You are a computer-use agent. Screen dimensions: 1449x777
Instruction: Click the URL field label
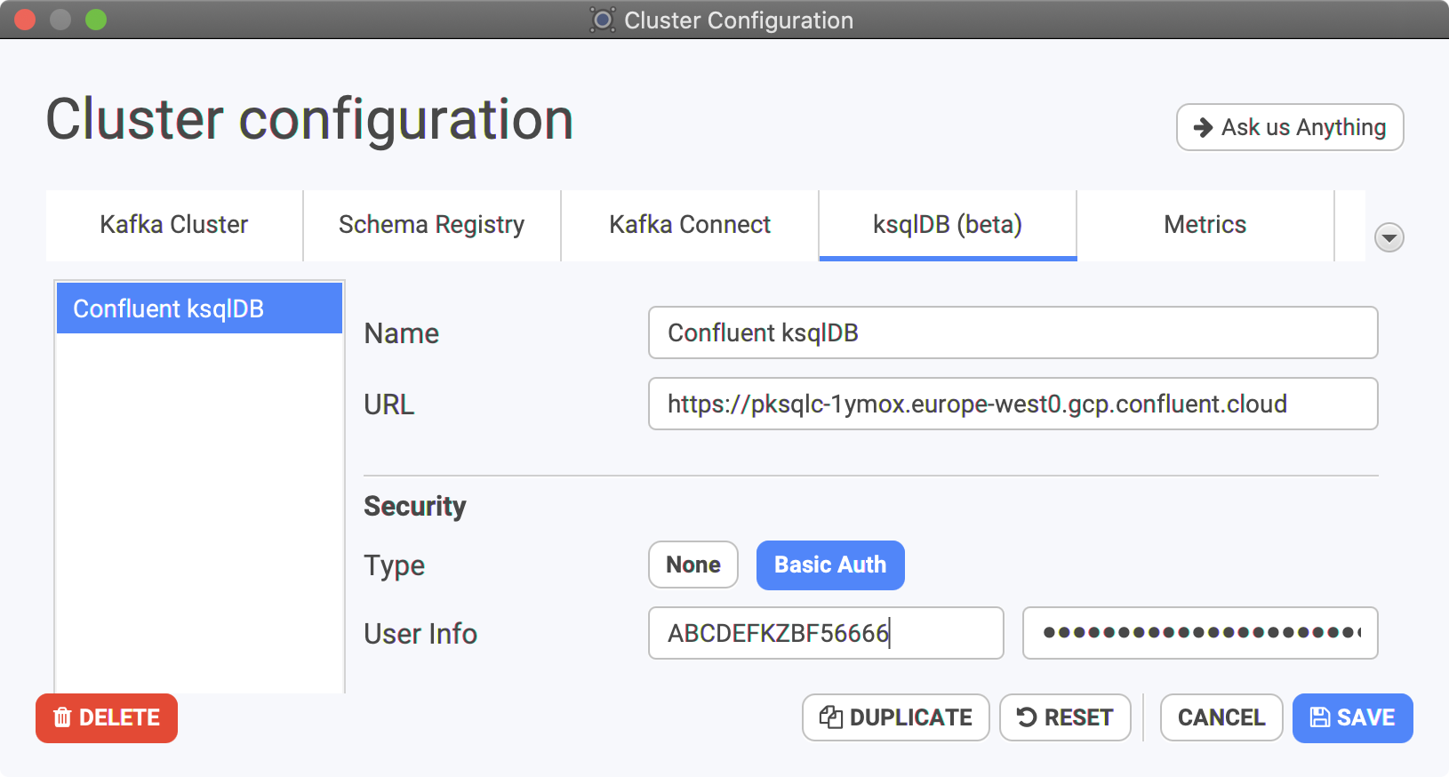pyautogui.click(x=389, y=405)
